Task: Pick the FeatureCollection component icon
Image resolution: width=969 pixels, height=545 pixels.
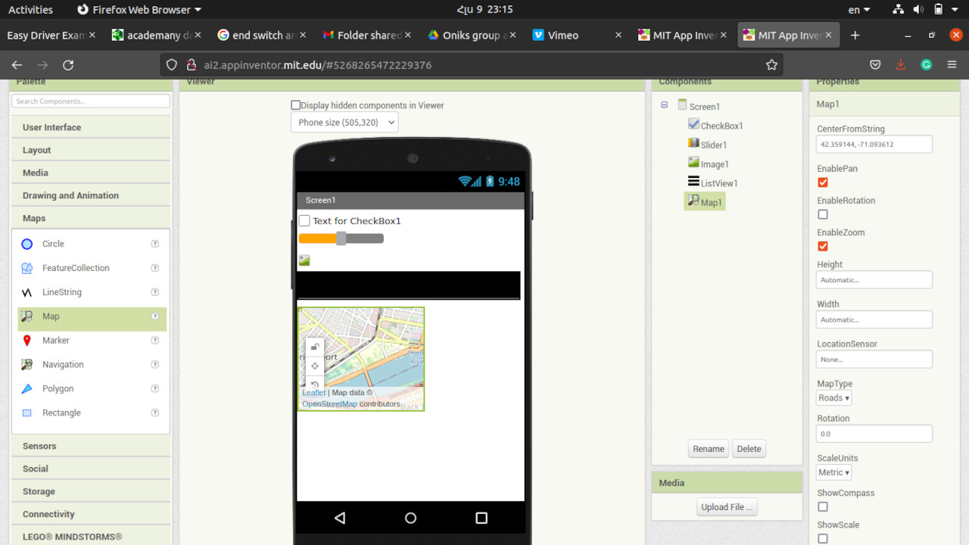Action: (27, 268)
